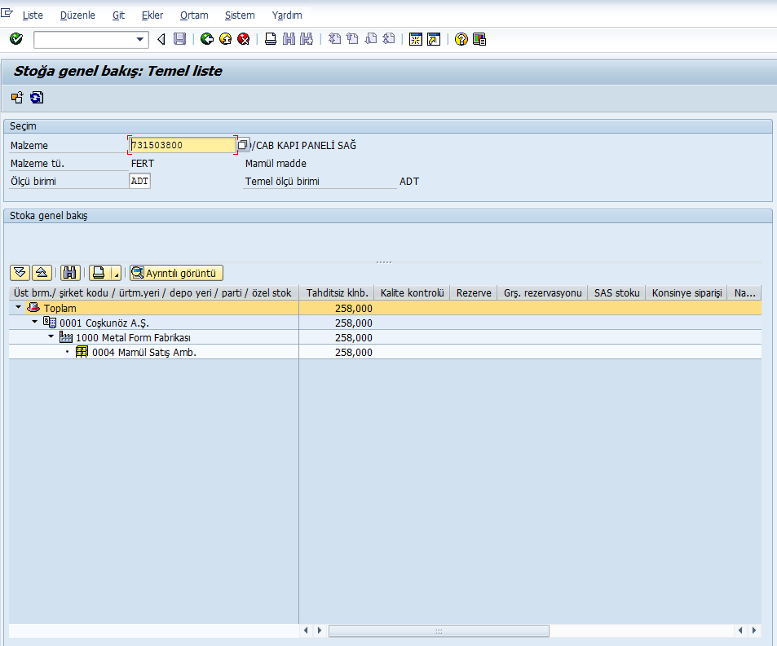This screenshot has height=646, width=777.
Task: Open the Customize Local Layout icon
Action: [x=479, y=39]
